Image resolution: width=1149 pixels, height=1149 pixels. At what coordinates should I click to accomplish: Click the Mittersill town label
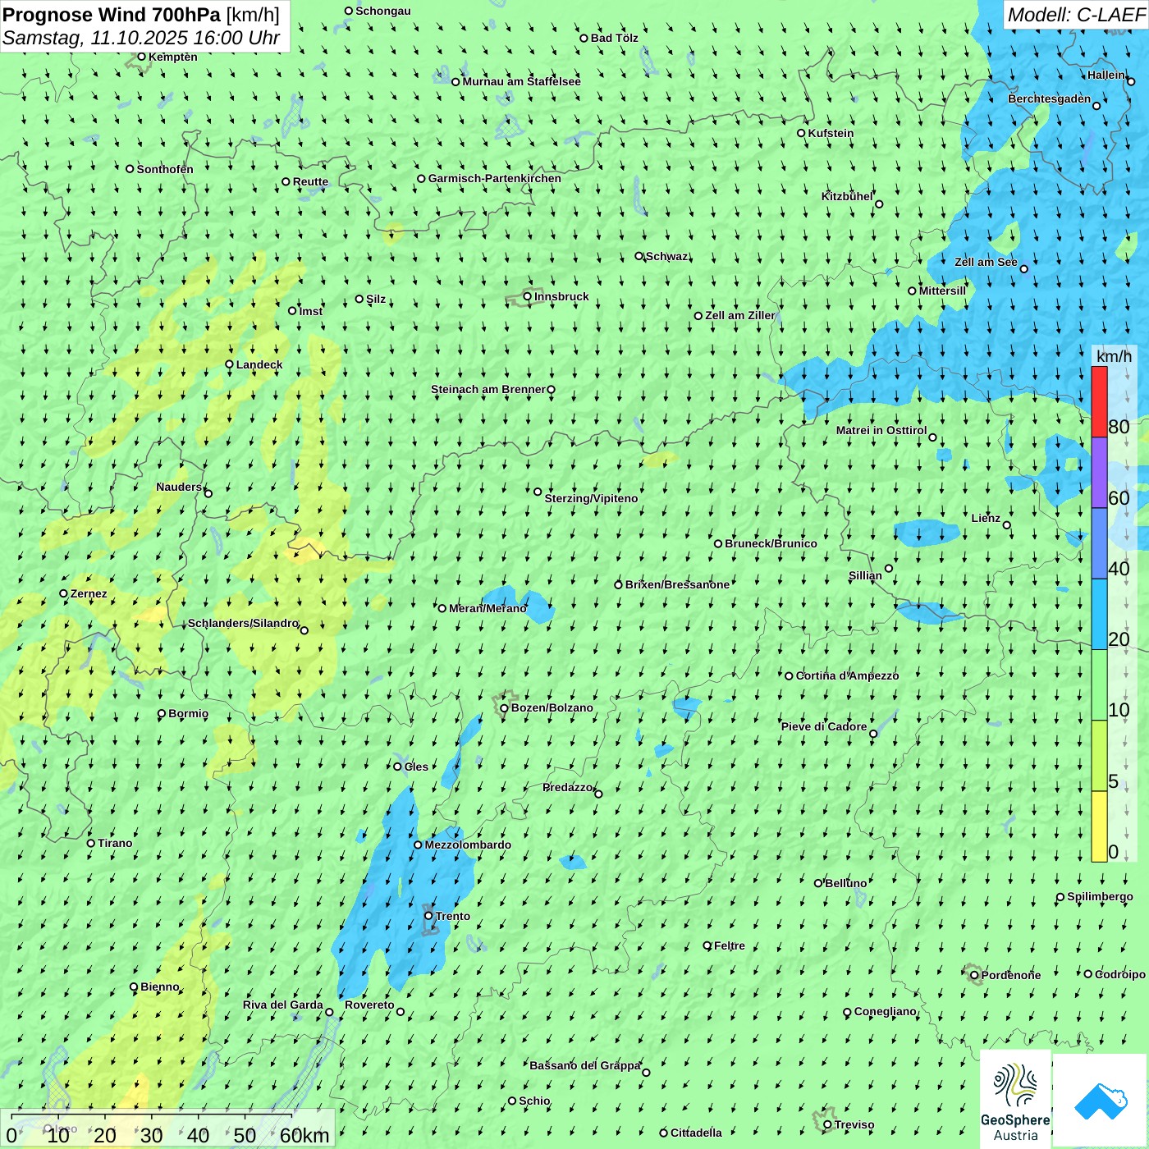coord(942,291)
